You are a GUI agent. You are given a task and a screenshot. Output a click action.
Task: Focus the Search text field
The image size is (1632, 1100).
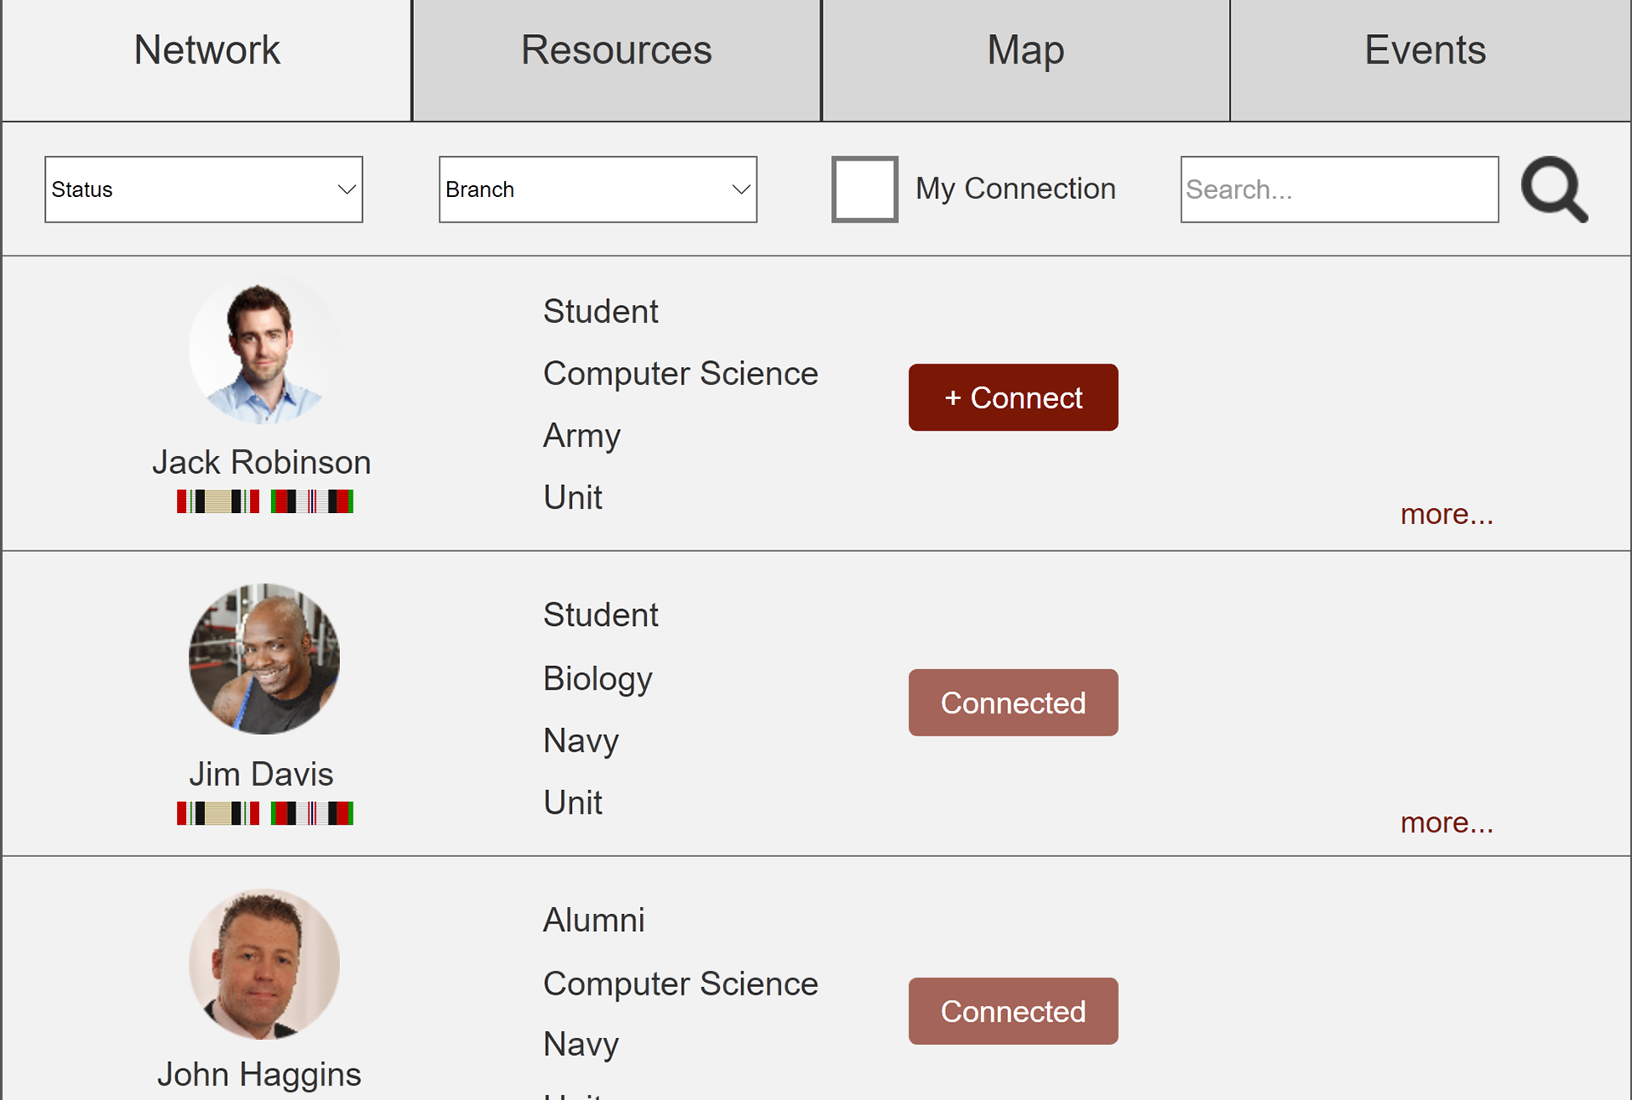coord(1340,189)
